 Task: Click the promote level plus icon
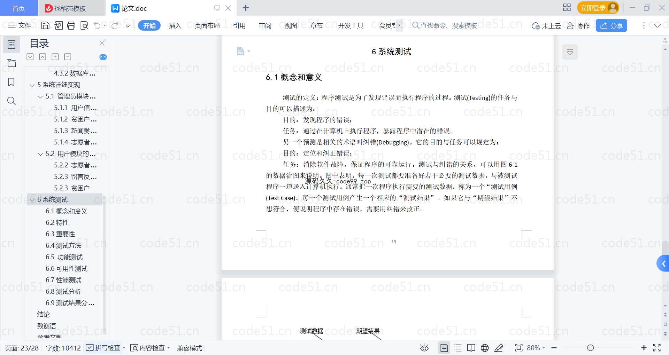pyautogui.click(x=55, y=57)
